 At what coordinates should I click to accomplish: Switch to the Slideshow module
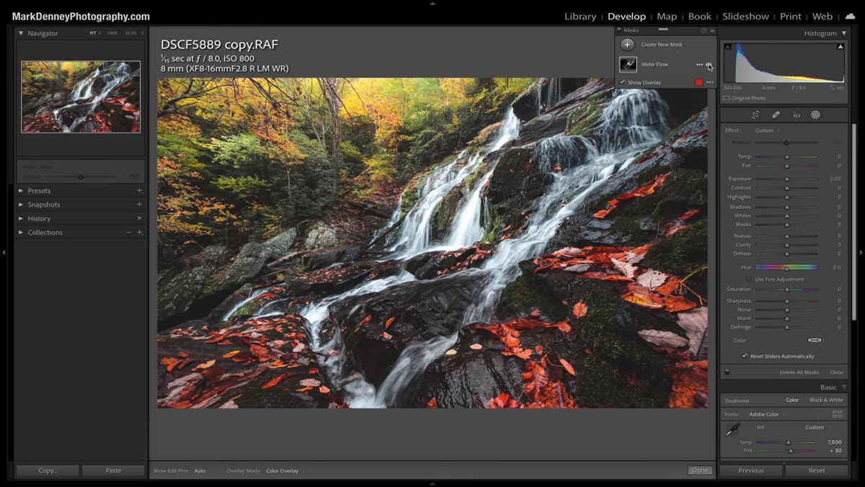pos(745,17)
